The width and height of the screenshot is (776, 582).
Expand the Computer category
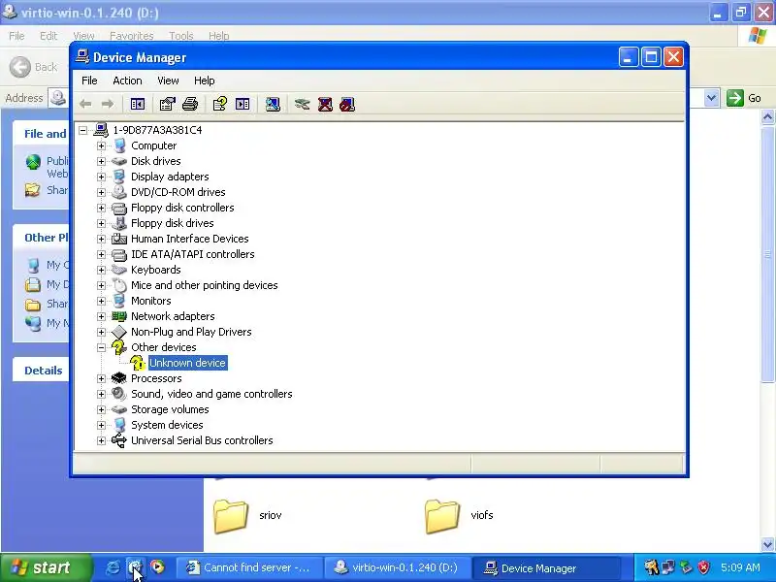(102, 146)
